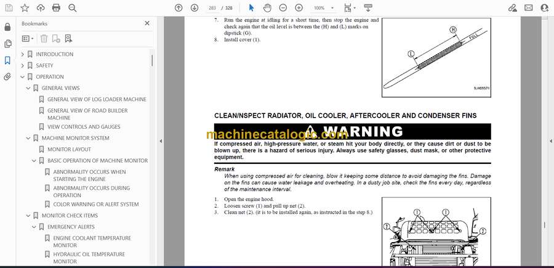The height and width of the screenshot is (268, 554).
Task: Expand the right tools pane arrow
Action: tap(551, 141)
